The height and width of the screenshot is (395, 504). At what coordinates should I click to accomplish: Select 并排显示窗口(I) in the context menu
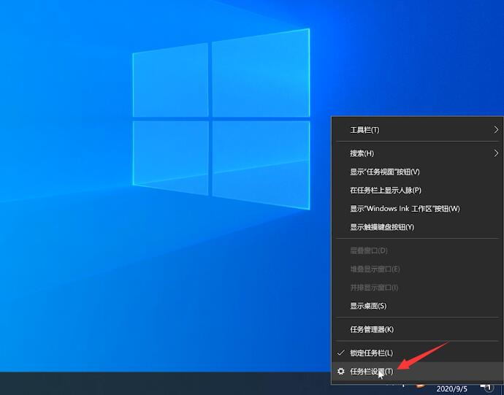[x=417, y=288]
